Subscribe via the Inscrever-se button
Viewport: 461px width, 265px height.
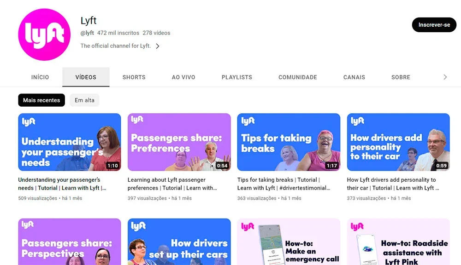pos(434,25)
